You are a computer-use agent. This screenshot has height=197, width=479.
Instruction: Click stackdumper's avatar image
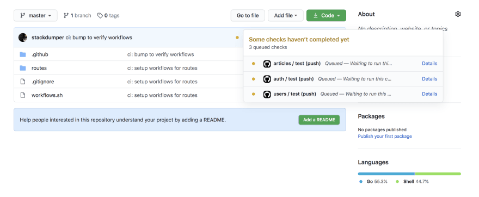[23, 38]
